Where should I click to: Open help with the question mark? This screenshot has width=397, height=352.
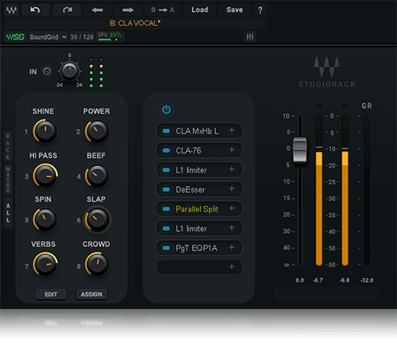pos(260,10)
